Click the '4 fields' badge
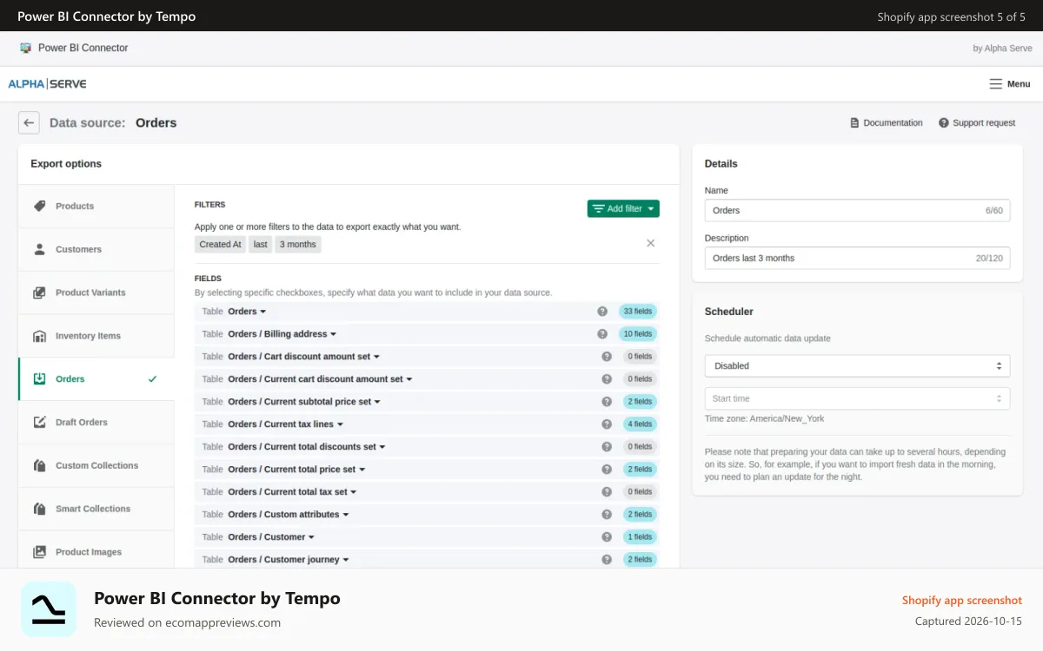 (641, 424)
